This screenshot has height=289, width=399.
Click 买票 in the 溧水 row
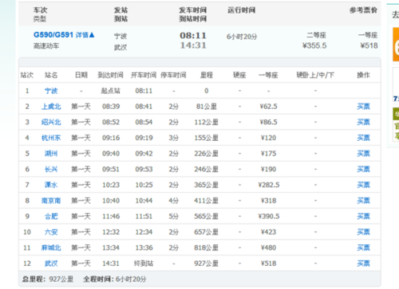[363, 185]
